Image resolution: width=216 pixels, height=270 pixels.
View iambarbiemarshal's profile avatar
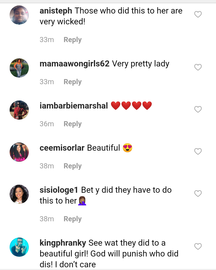[19, 110]
